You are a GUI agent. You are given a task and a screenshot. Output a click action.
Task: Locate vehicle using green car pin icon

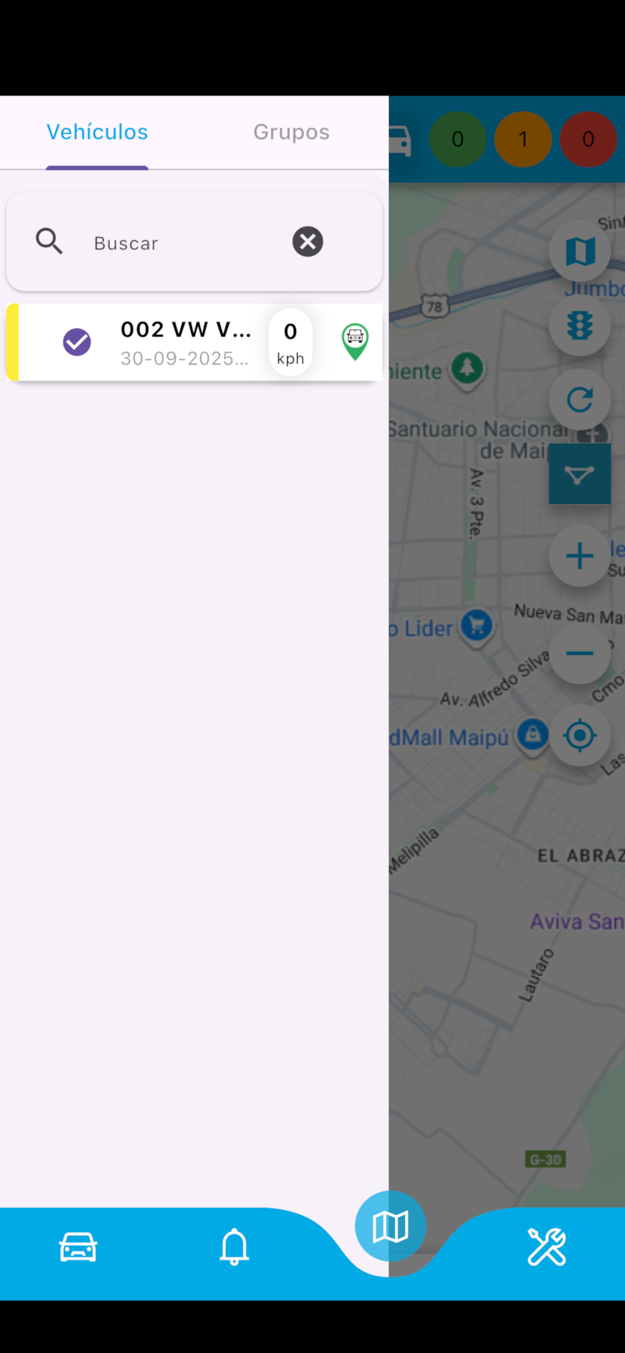(355, 342)
